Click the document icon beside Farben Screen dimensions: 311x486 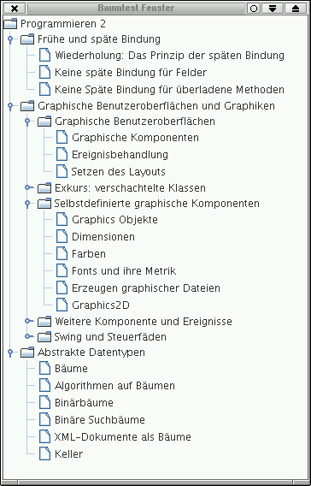[62, 253]
